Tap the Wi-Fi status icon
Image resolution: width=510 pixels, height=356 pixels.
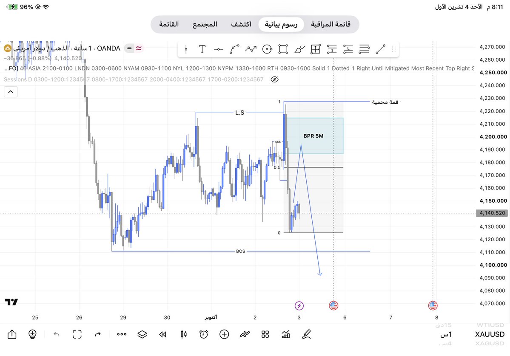tap(46, 7)
